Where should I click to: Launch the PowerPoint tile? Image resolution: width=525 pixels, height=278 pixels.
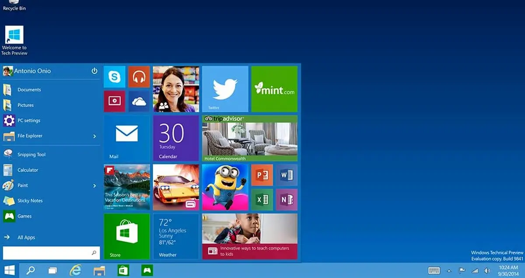click(x=262, y=175)
